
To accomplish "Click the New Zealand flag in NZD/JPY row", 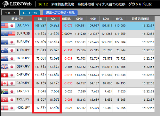I will click(5, 59).
